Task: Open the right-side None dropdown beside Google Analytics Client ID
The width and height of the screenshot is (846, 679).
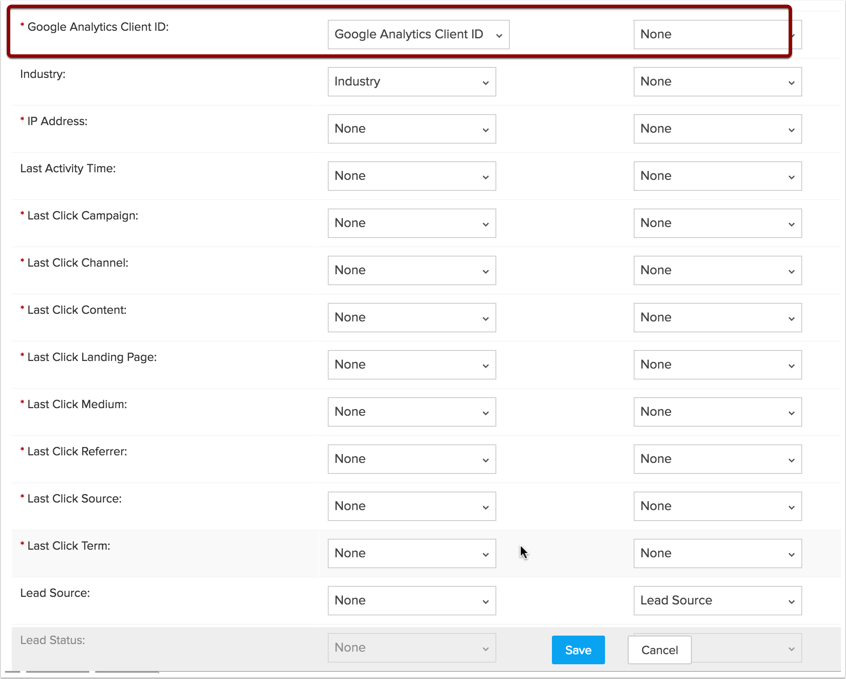Action: point(714,34)
